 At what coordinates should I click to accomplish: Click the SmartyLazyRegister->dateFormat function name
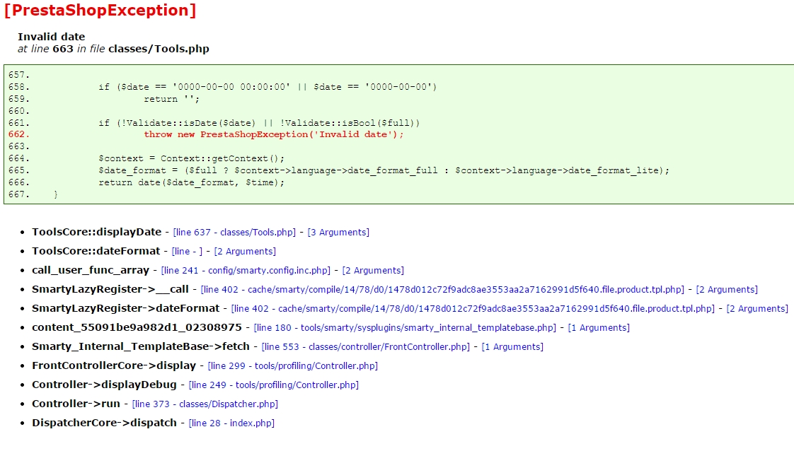(125, 308)
